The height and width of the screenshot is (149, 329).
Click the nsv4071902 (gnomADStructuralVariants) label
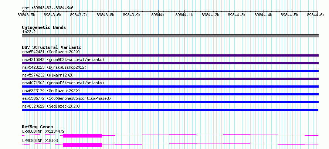click(63, 83)
